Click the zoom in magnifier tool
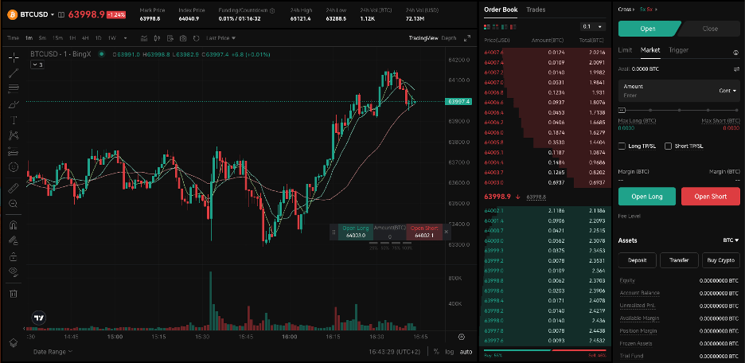745x363 pixels. tap(14, 204)
